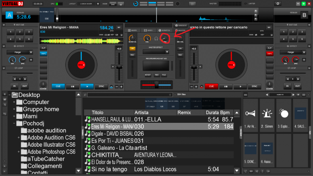Click the Air Horn sample pad
Image resolution: width=313 pixels, height=176 pixels.
point(250,115)
